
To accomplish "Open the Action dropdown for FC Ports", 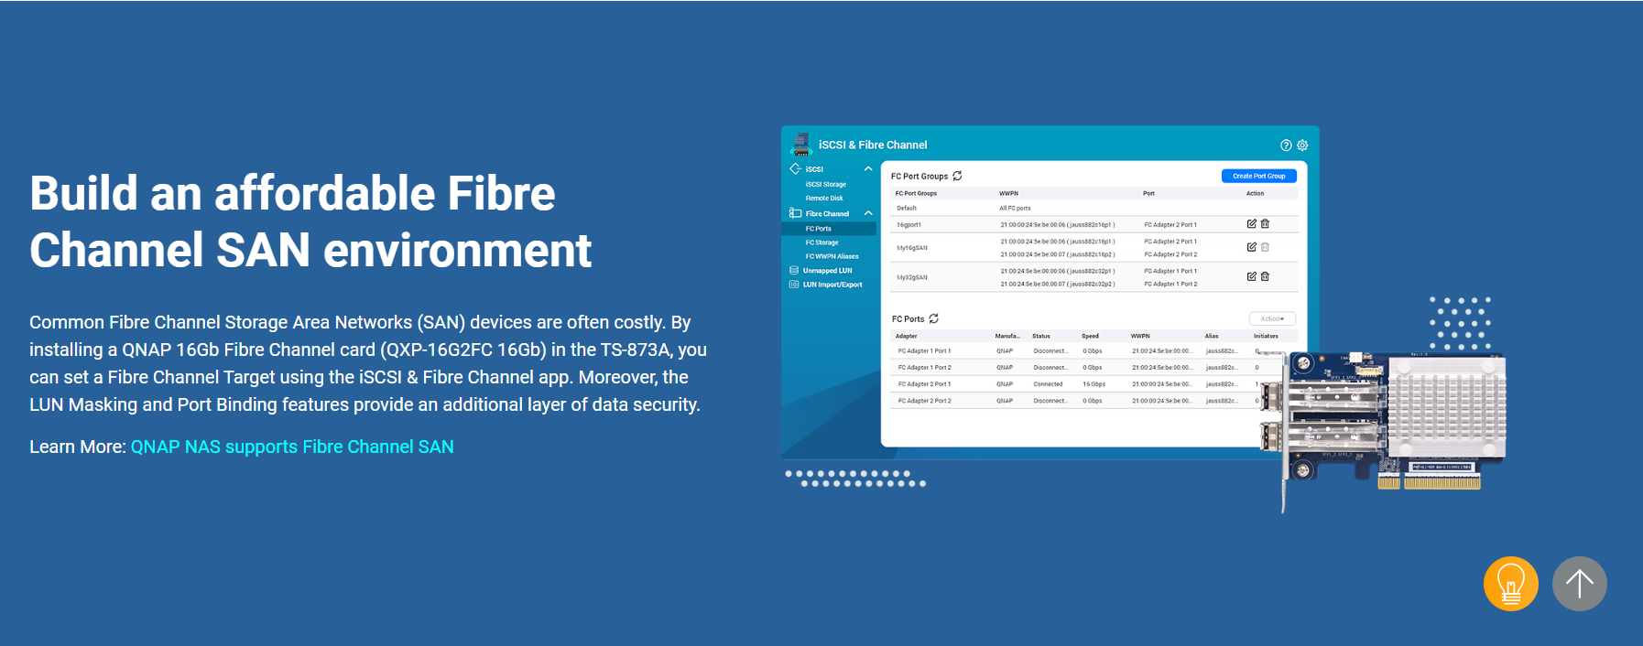I will [1272, 318].
